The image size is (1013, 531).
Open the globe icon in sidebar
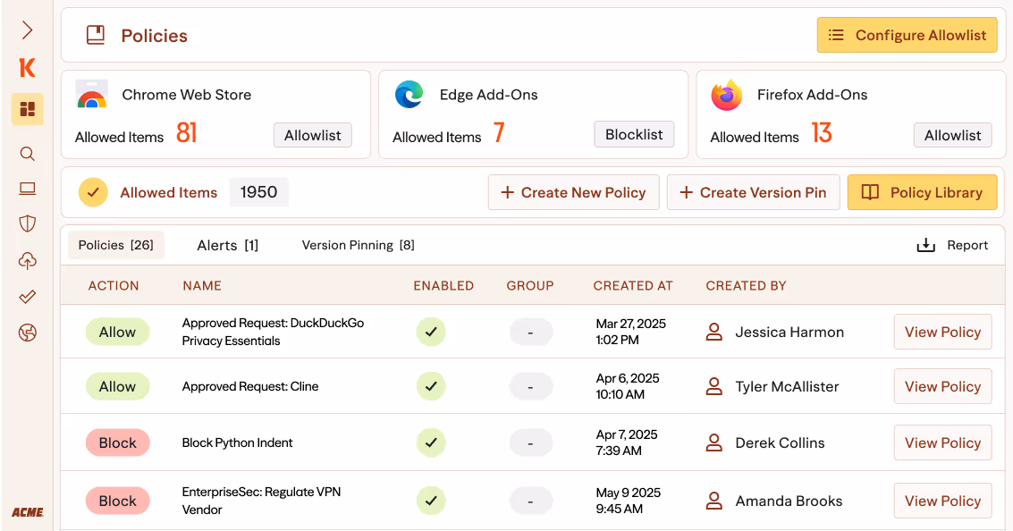click(27, 333)
